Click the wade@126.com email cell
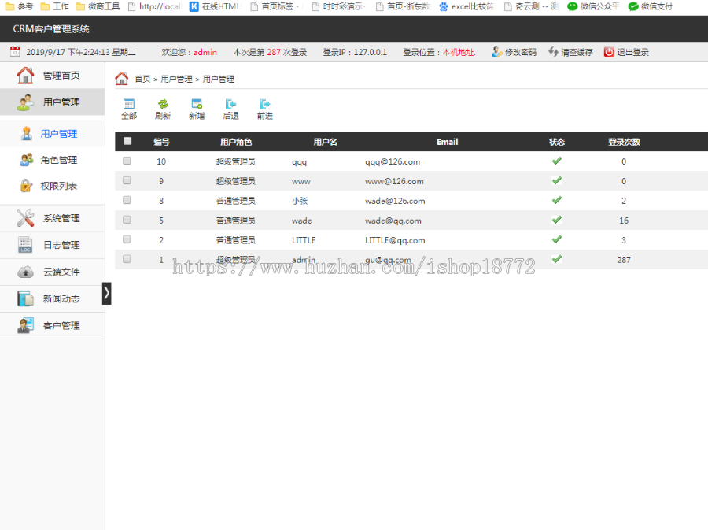 (395, 201)
